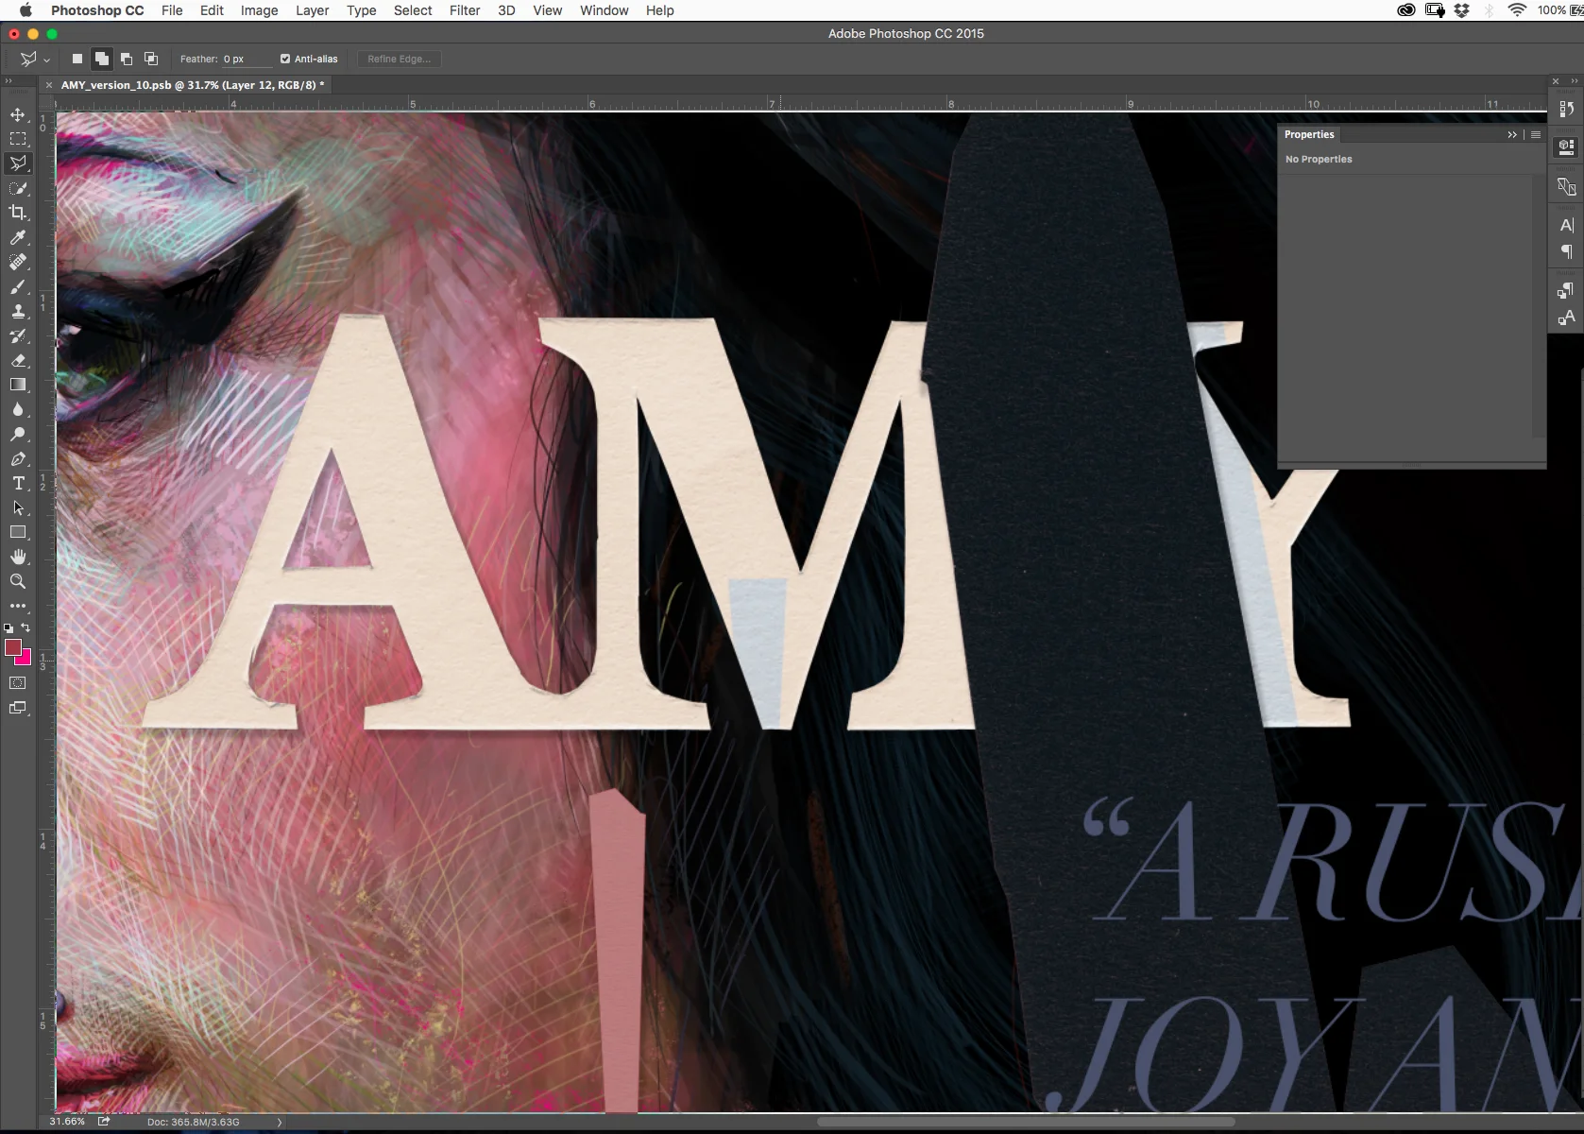1584x1134 pixels.
Task: Click the Refine Edge button
Action: (399, 59)
